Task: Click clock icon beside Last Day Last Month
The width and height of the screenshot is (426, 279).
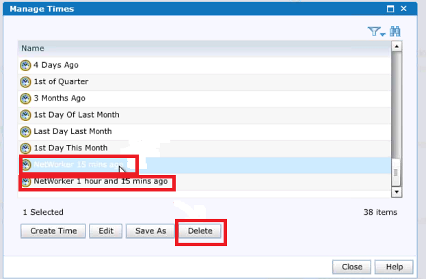Action: click(x=25, y=131)
